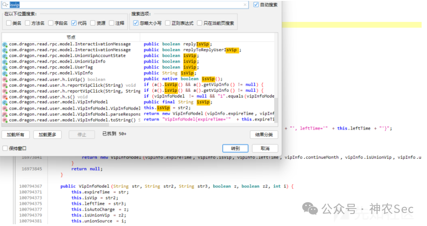Select result code 'return new VipInfoModel(vipInfo.expireTime'
Viewport: 427px width, 226px height.
click(209, 113)
